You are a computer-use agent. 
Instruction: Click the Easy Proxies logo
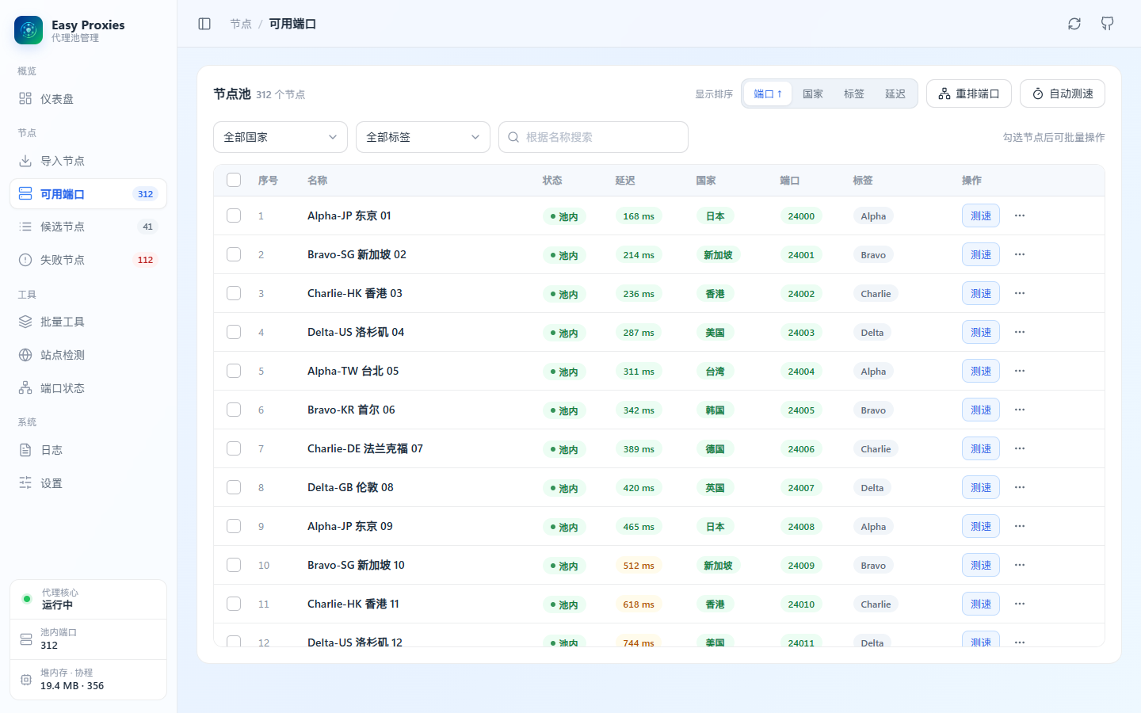29,30
